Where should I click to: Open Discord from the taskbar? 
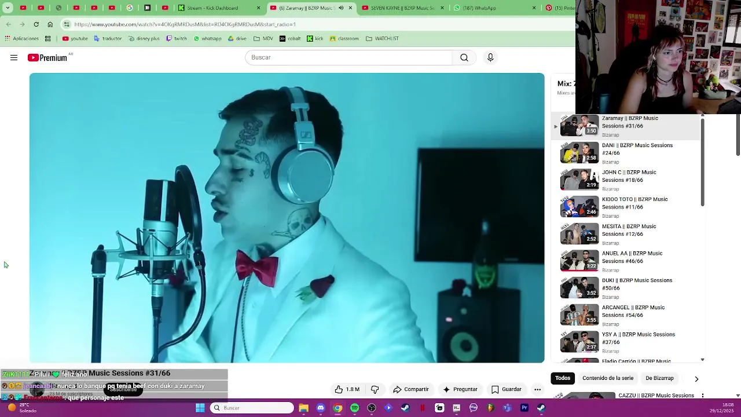(321, 408)
